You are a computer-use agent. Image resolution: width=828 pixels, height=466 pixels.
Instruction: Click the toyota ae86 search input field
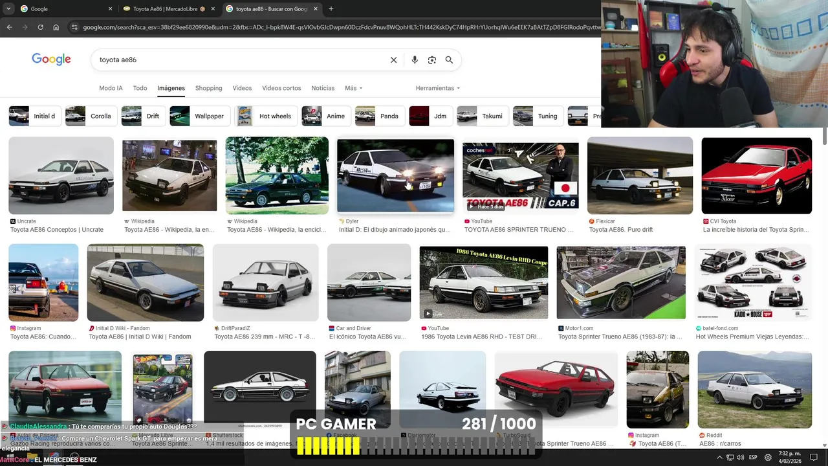pyautogui.click(x=239, y=60)
